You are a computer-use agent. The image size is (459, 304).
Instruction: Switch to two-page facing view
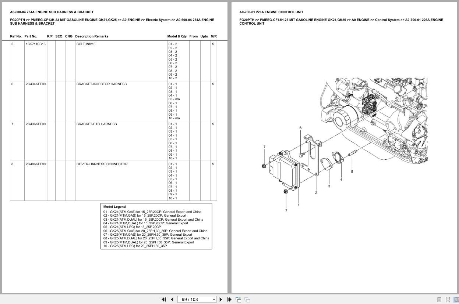tap(456, 300)
